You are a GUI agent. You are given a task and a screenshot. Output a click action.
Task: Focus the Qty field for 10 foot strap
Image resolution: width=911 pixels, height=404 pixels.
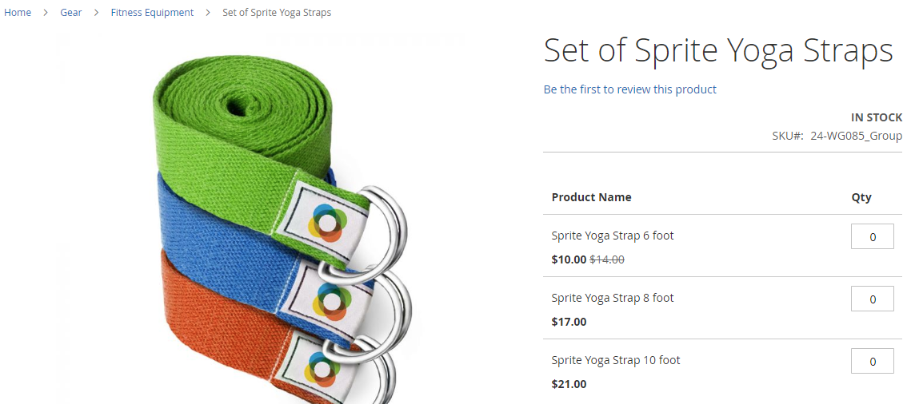872,361
